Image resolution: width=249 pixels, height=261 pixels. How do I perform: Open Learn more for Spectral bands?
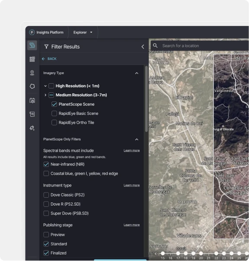point(132,150)
